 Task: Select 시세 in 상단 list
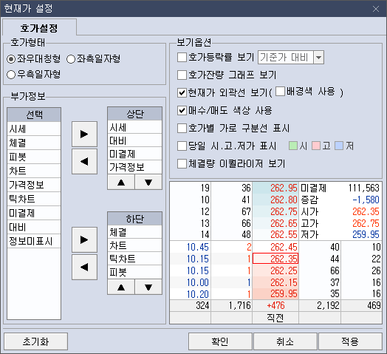(134, 127)
